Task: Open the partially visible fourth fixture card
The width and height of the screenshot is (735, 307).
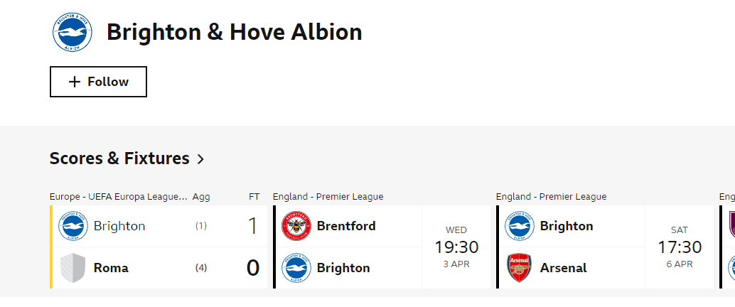Action: pos(727,247)
